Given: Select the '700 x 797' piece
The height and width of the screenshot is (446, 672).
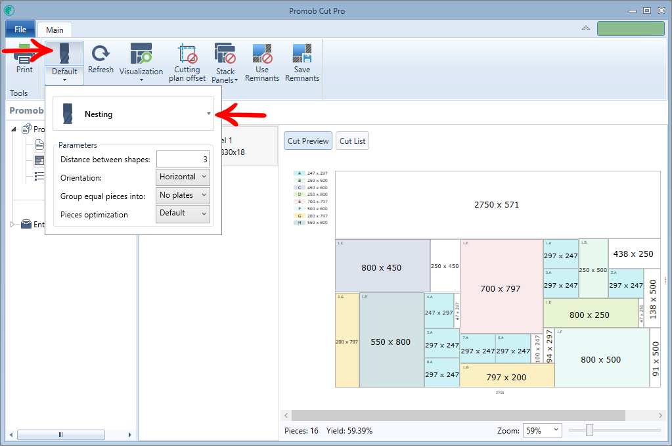Looking at the screenshot, I should tap(502, 286).
